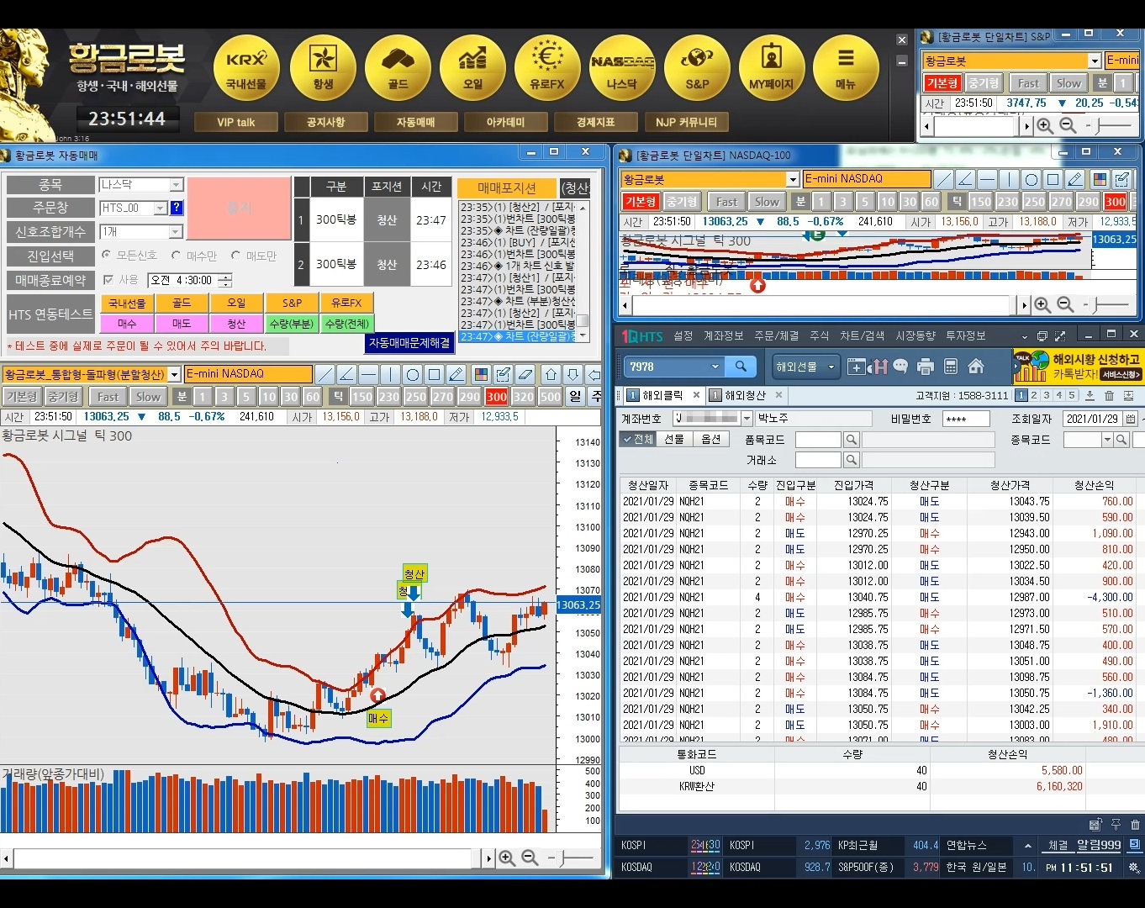
Task: Open the 메뉴 hamburger icon
Action: coord(846,69)
